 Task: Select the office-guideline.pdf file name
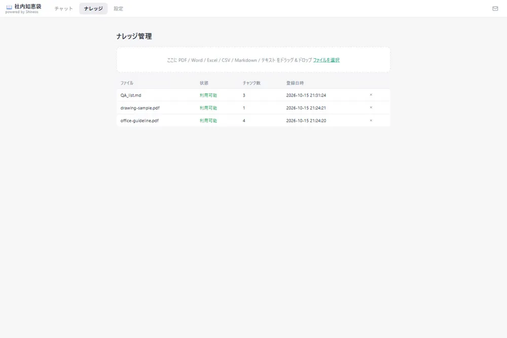click(x=139, y=121)
